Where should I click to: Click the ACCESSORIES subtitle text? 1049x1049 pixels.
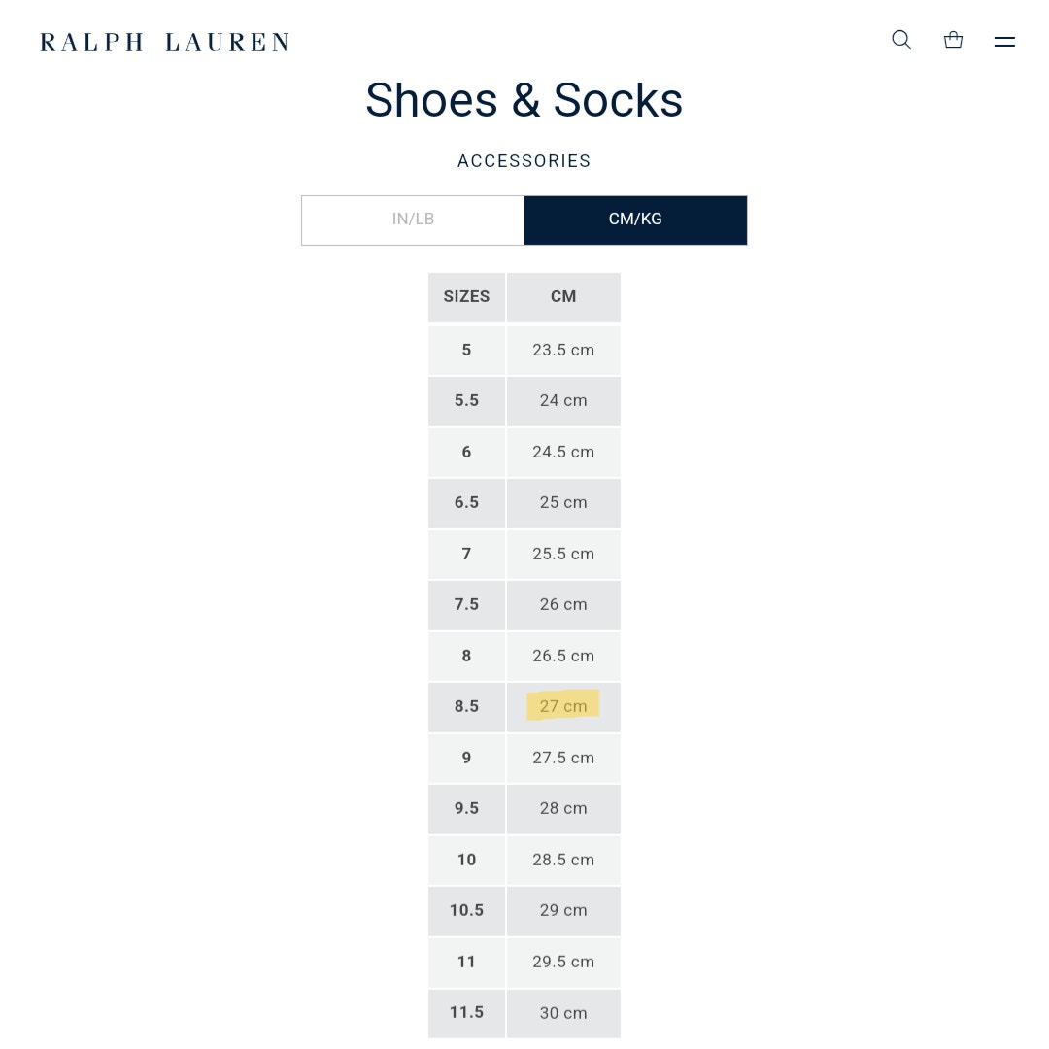(524, 161)
